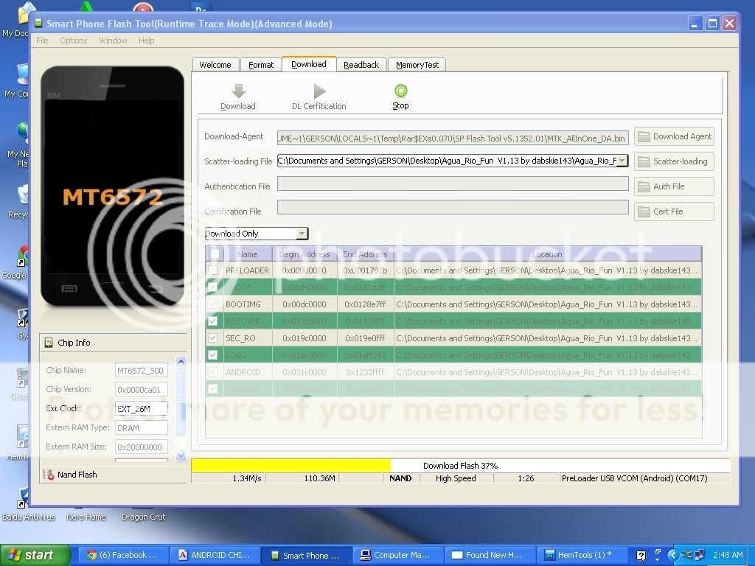The width and height of the screenshot is (755, 566).
Task: Switch to the Readback tab
Action: tap(361, 65)
